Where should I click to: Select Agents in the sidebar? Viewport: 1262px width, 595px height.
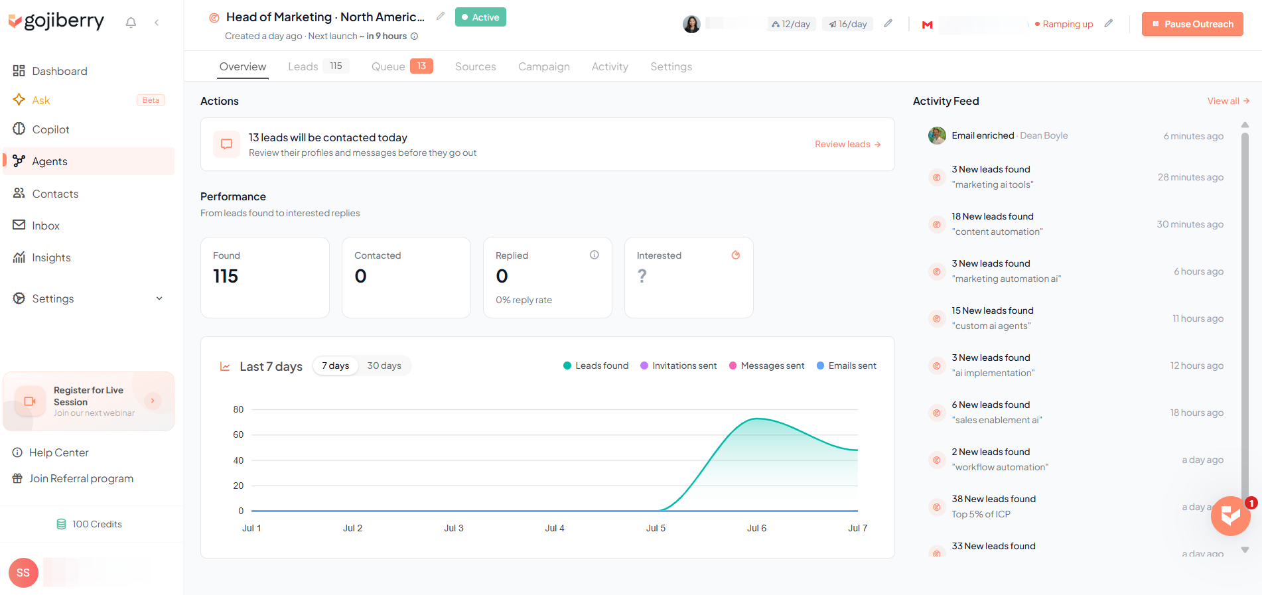[89, 161]
